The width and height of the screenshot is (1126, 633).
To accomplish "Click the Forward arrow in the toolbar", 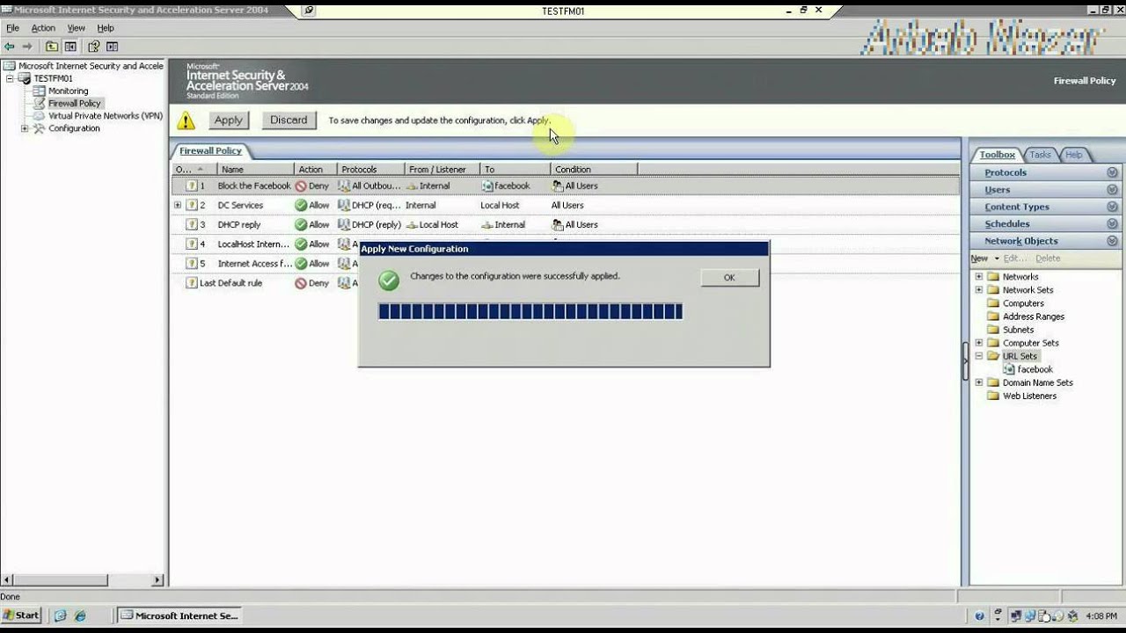I will coord(27,47).
